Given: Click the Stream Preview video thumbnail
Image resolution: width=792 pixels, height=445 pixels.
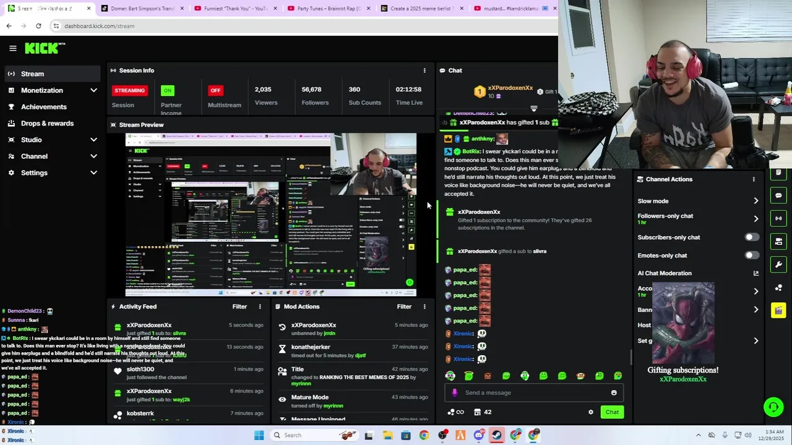Looking at the screenshot, I should 271,214.
